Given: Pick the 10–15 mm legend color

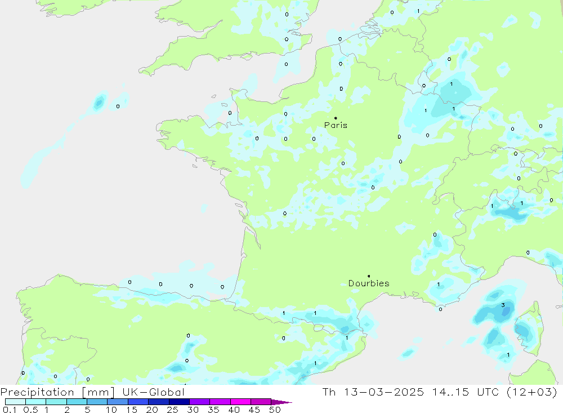Looking at the screenshot, I should pos(118,402).
